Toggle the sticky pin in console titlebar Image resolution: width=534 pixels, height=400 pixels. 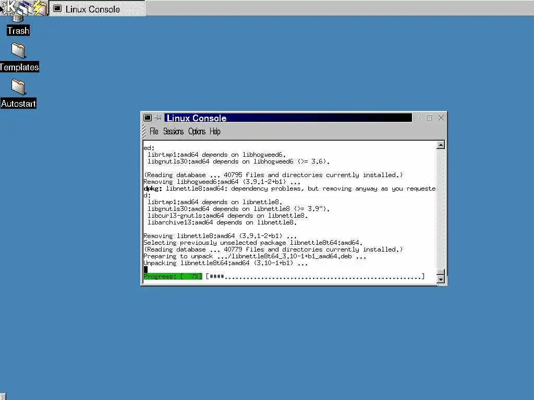[157, 118]
